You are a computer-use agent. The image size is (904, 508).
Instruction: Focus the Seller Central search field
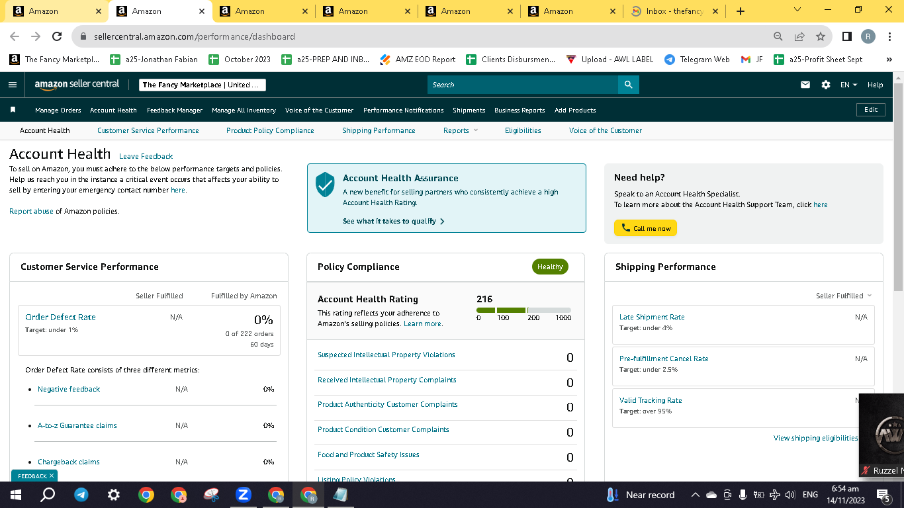coord(523,85)
